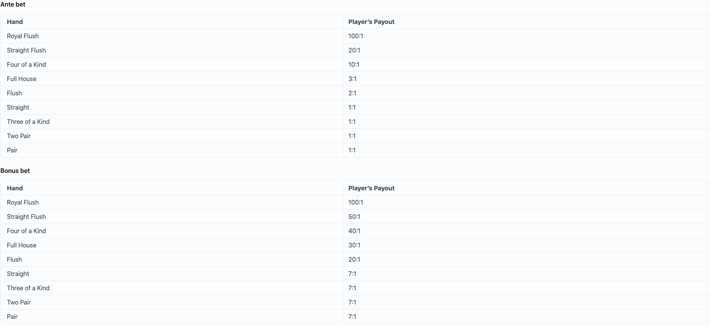Click the Bonus bet Player's Payout header

[x=371, y=188]
